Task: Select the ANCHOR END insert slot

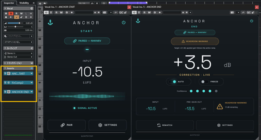Action: 20,92
